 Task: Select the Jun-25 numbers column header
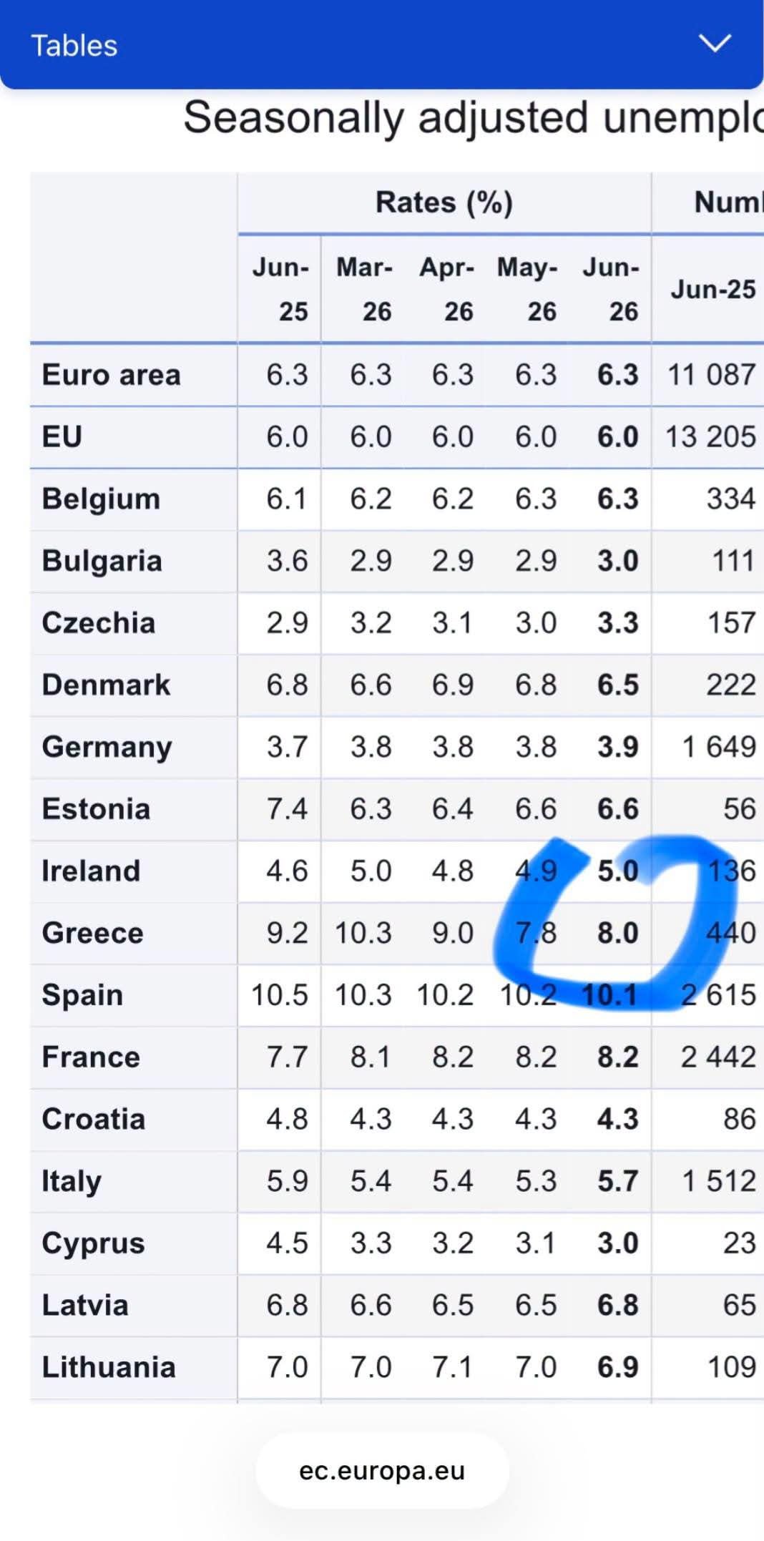coord(713,289)
